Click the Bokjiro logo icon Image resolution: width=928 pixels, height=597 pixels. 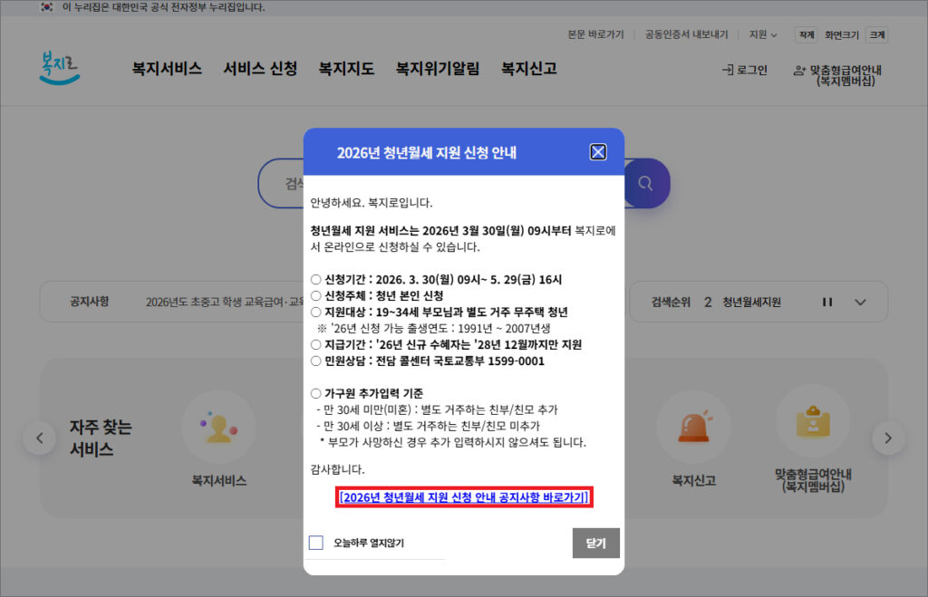(60, 69)
